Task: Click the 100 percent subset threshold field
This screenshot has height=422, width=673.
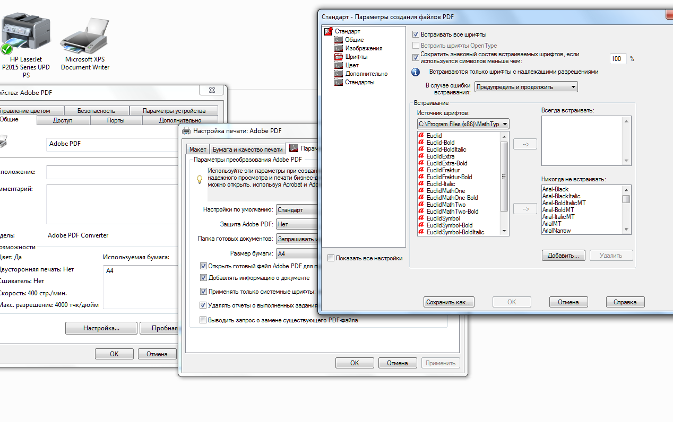Action: coord(618,59)
